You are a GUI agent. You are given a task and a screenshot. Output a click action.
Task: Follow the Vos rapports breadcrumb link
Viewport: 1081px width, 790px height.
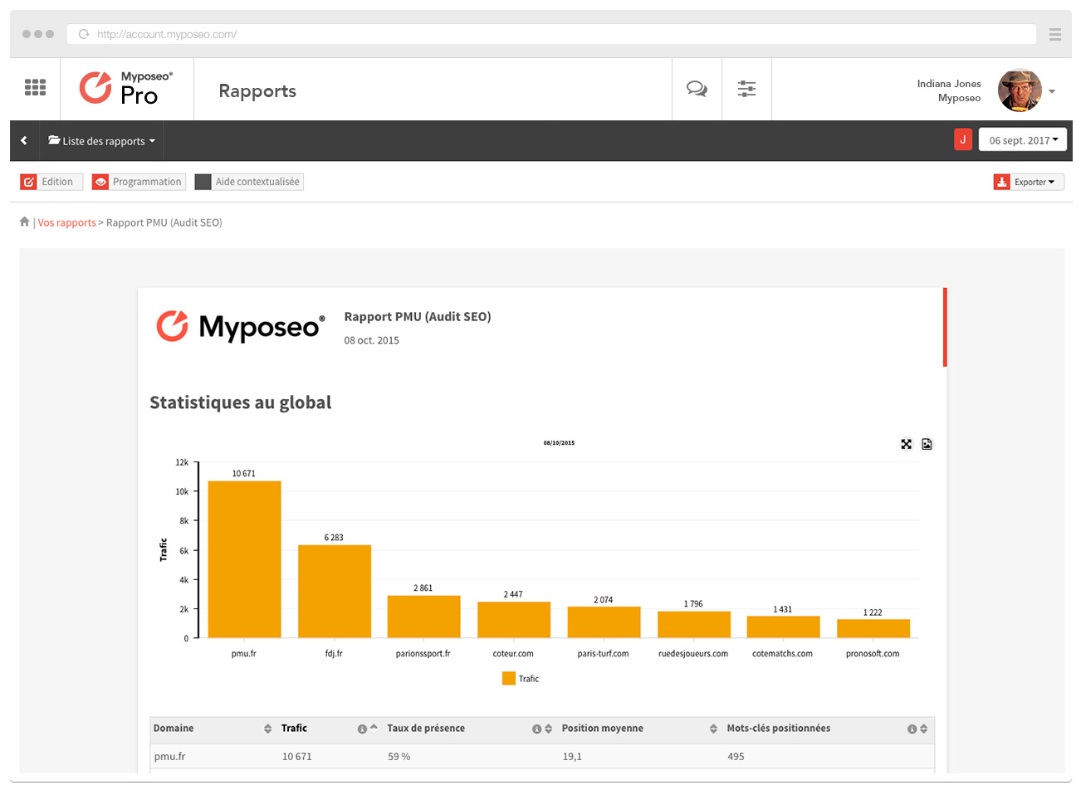coord(67,222)
